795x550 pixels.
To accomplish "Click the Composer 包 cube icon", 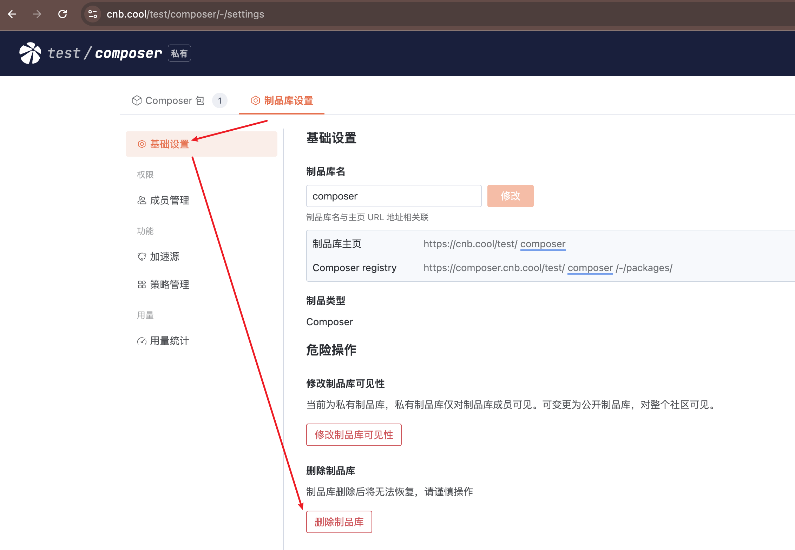I will coord(137,101).
